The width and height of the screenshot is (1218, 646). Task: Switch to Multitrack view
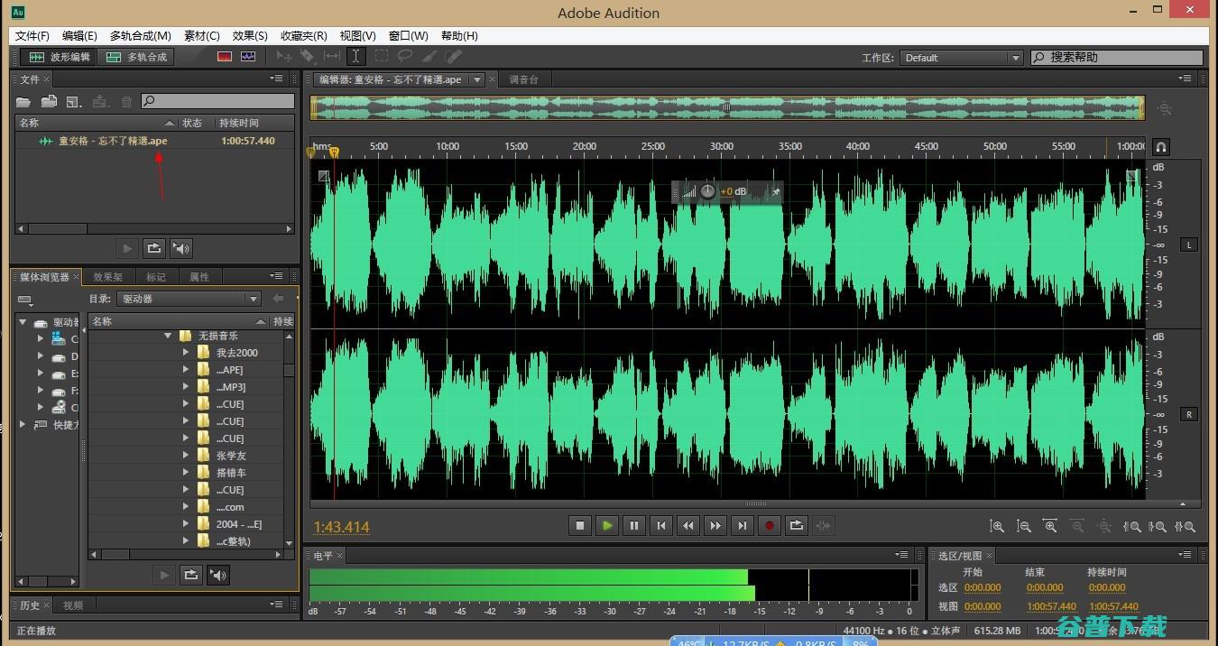coord(136,57)
